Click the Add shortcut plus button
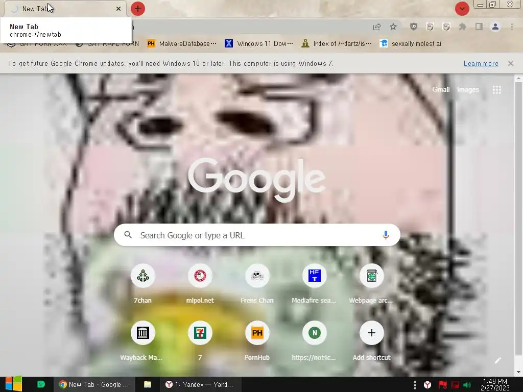 tap(372, 333)
